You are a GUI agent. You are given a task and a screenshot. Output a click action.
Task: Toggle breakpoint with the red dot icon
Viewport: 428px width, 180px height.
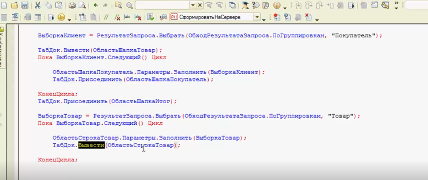277,17
